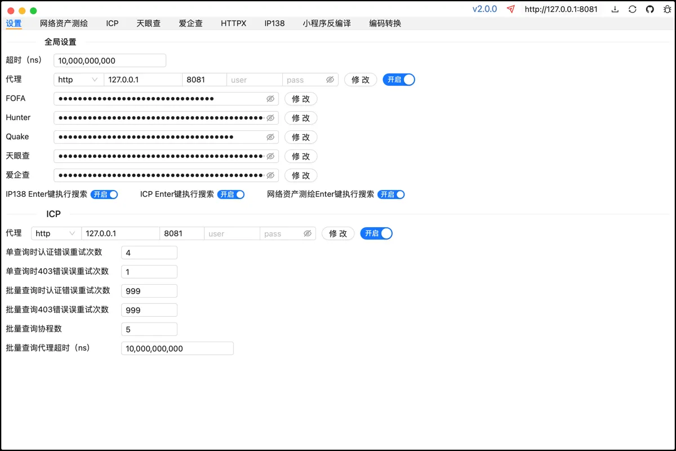
Task: Click 修改 button for 爱企查
Action: coord(301,175)
